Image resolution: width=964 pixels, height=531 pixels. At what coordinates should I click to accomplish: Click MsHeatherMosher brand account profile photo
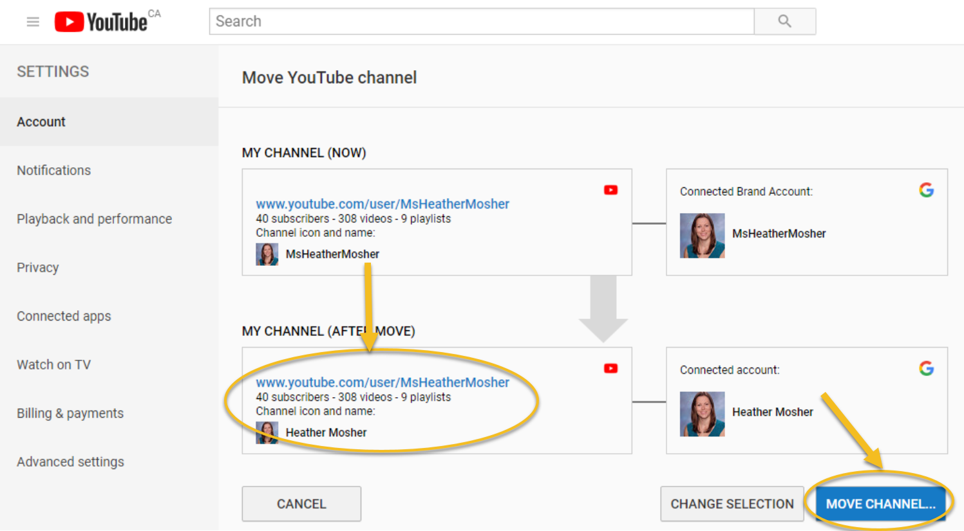coord(703,236)
